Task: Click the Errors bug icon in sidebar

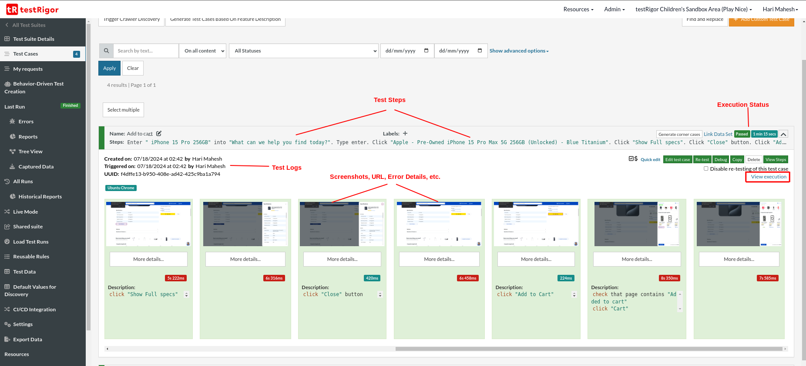Action: coord(12,122)
